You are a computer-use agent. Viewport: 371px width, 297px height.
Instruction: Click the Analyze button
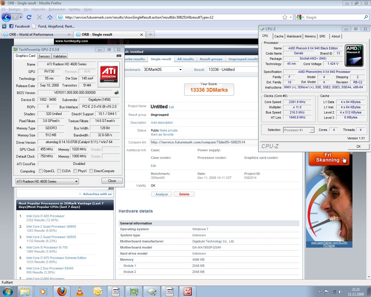(162, 194)
